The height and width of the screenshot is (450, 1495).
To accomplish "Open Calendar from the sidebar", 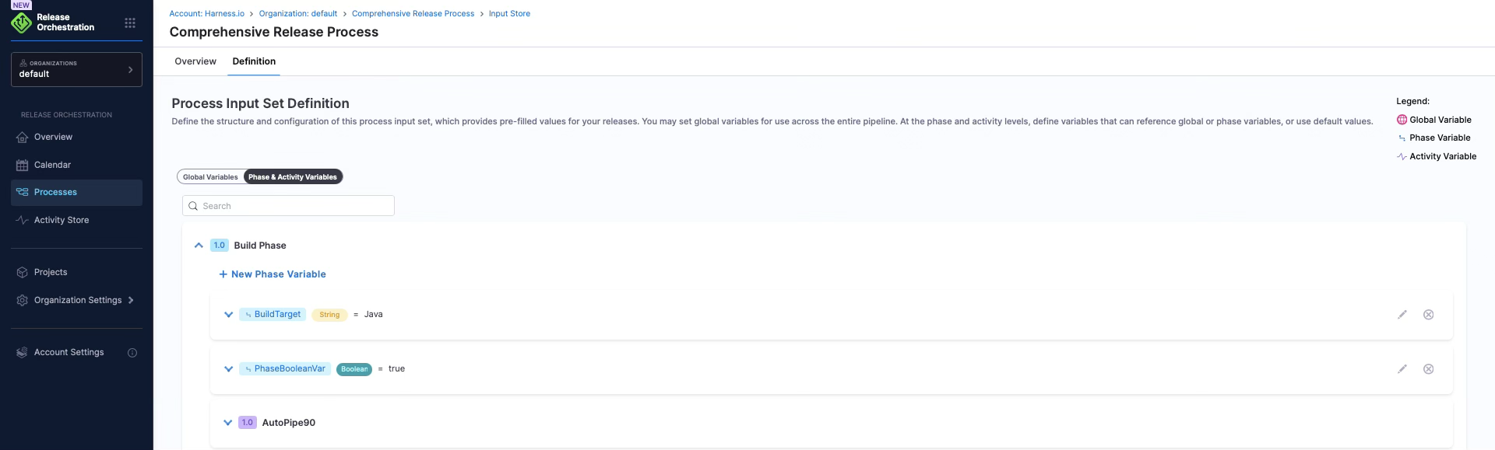I will pos(52,165).
